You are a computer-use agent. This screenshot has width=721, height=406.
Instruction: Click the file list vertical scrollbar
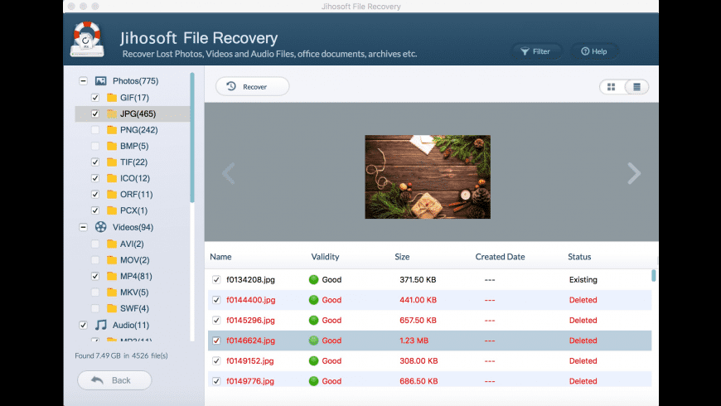pos(653,275)
